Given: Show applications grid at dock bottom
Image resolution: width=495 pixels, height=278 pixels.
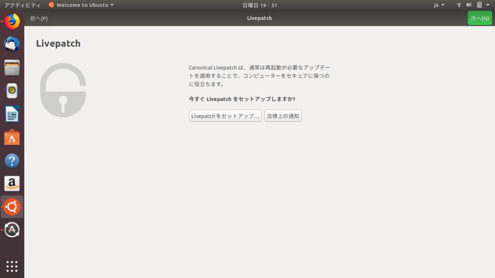Looking at the screenshot, I should (x=12, y=266).
